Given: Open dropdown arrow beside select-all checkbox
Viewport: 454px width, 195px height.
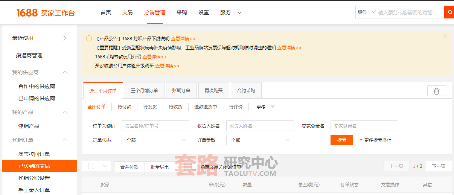Looking at the screenshot, I should 105,166.
